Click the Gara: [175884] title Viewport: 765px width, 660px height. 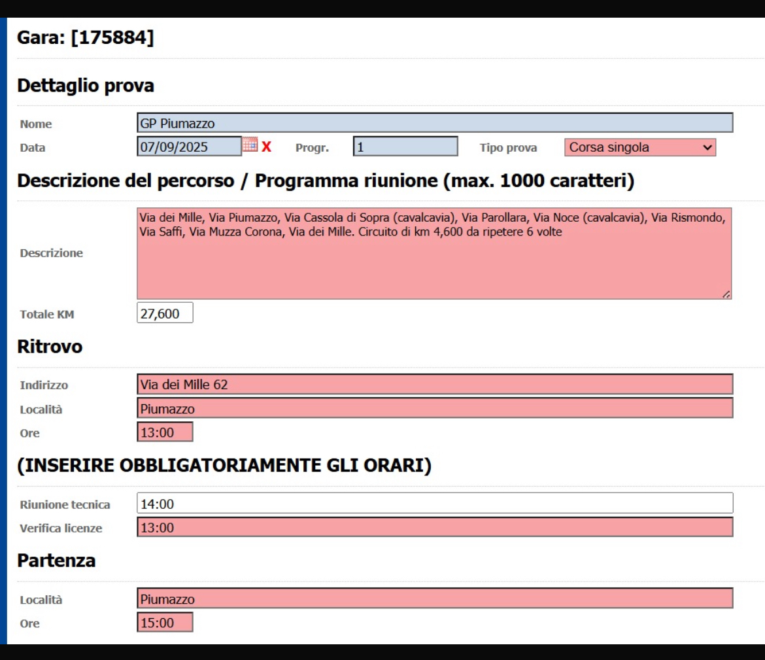[x=86, y=39]
